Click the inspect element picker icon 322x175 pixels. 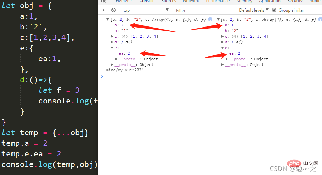[104, 1]
